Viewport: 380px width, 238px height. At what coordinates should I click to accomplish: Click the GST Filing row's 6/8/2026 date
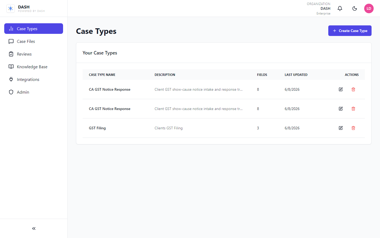tap(292, 128)
